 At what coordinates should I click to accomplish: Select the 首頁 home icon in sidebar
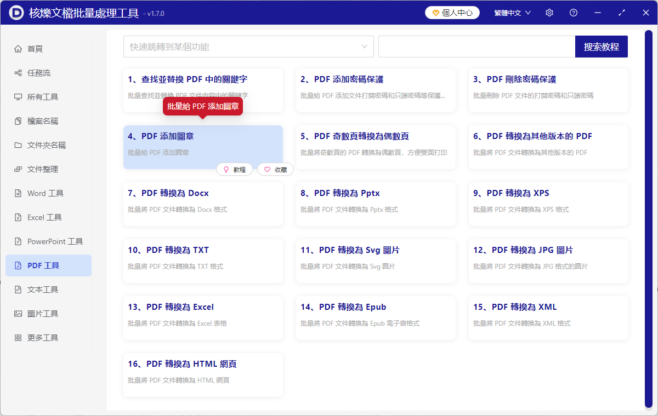19,48
